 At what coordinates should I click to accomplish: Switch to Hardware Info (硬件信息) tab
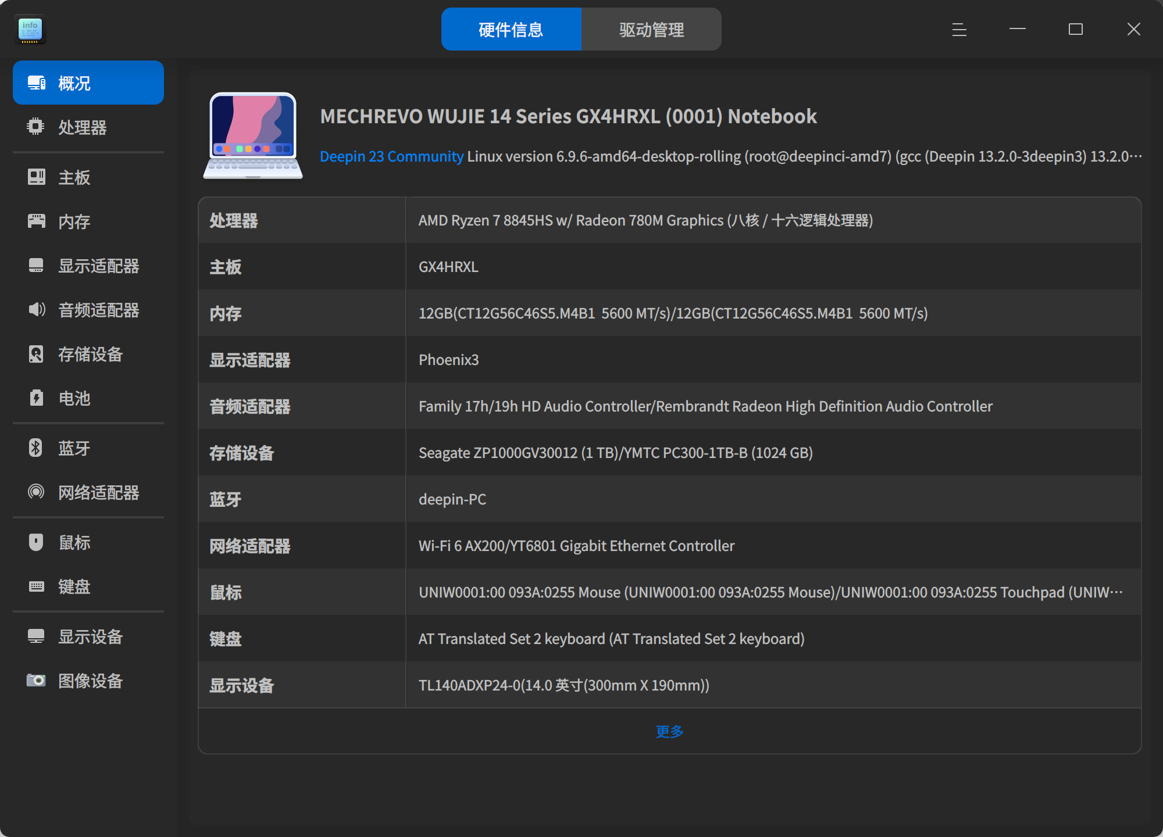(x=511, y=29)
